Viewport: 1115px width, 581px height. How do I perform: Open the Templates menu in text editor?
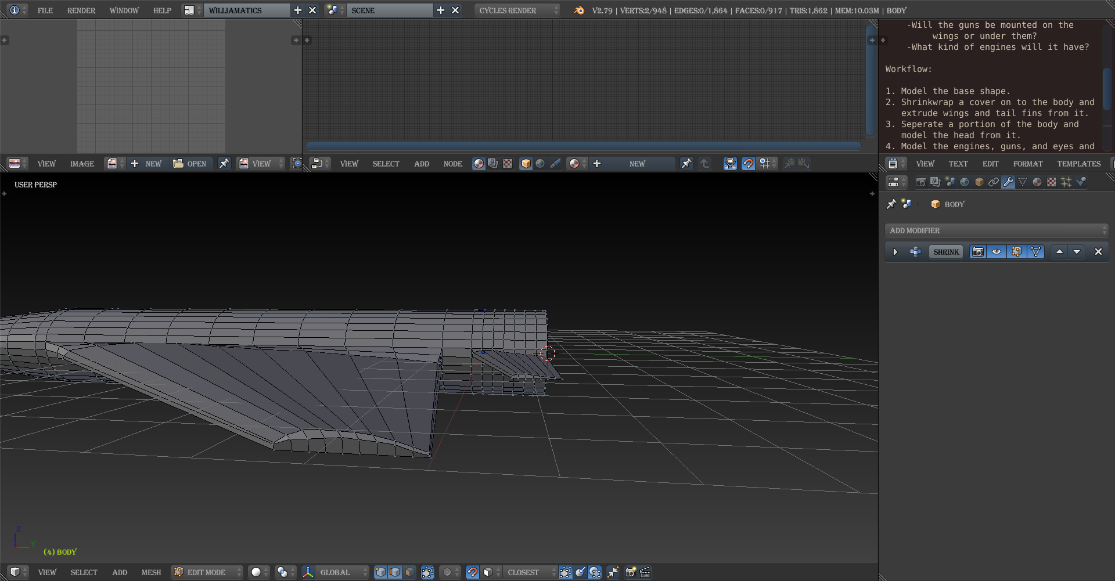click(1078, 164)
